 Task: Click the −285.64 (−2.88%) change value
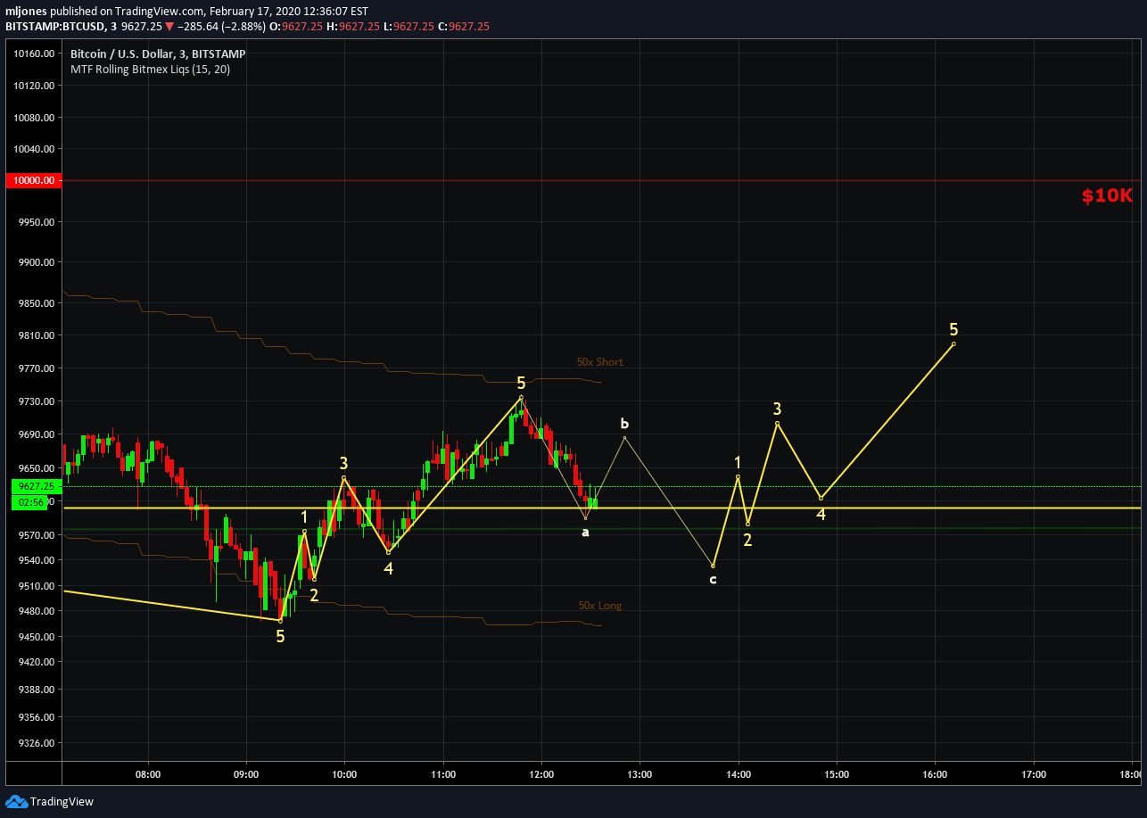point(220,27)
